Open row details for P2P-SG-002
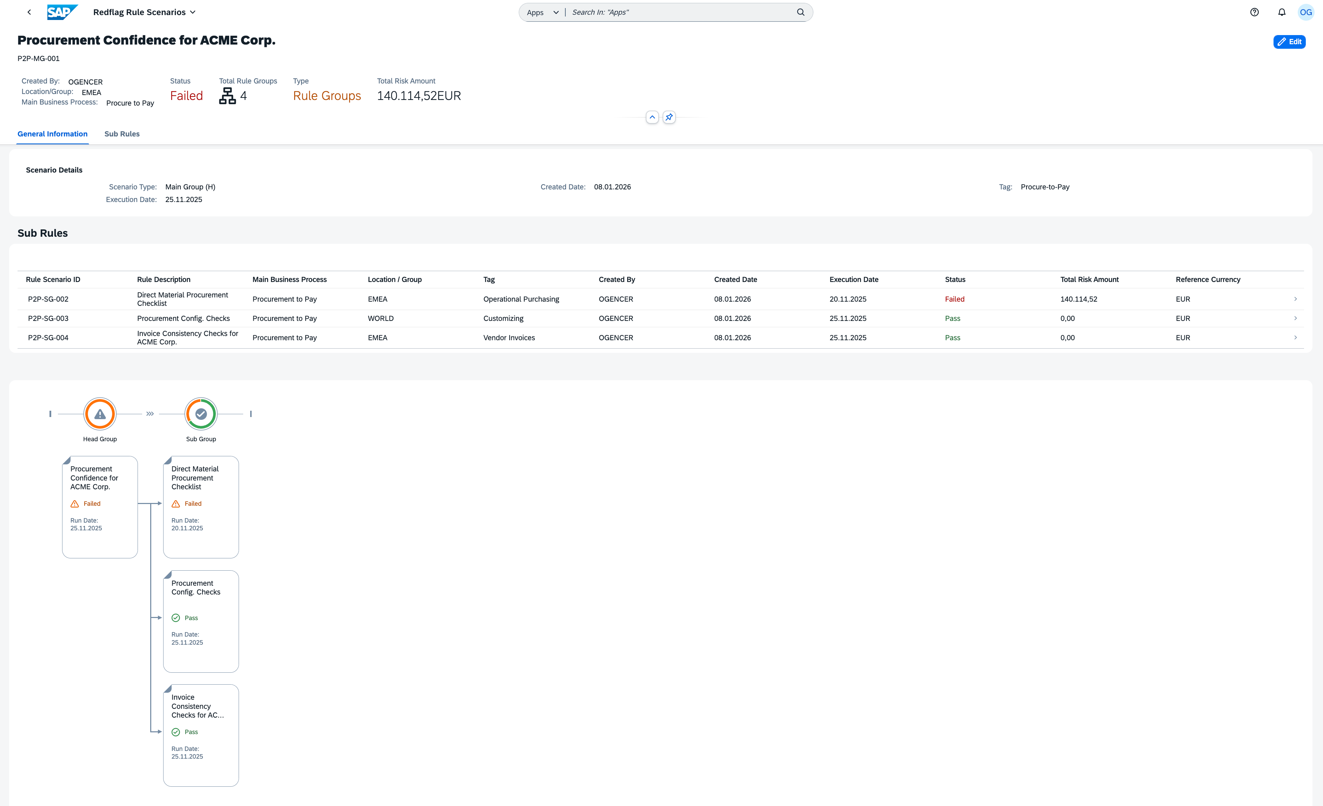The width and height of the screenshot is (1323, 806). click(x=1295, y=299)
